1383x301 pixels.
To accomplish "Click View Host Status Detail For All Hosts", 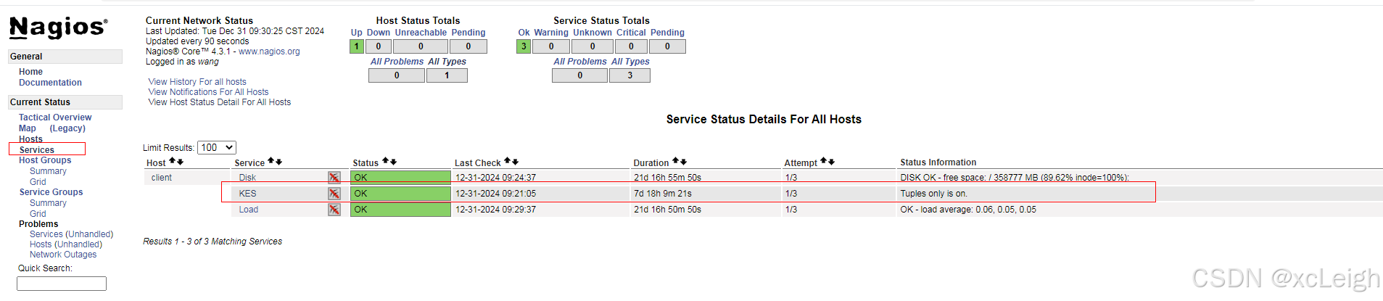I will (x=220, y=102).
